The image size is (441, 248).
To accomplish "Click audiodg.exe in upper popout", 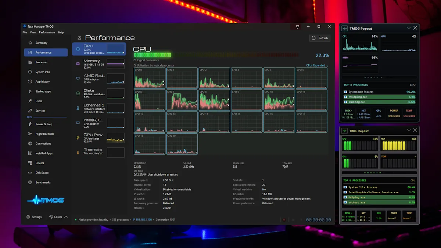I will [380, 102].
